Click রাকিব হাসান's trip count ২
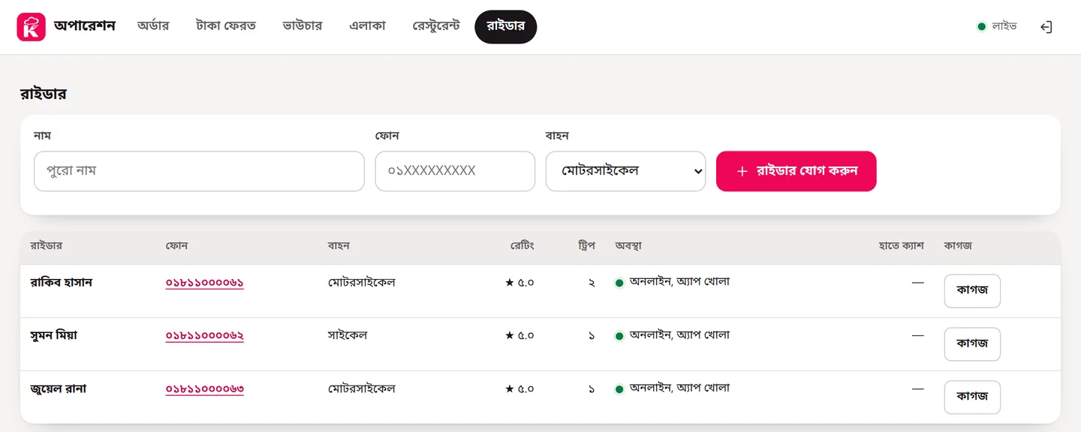 tap(592, 283)
